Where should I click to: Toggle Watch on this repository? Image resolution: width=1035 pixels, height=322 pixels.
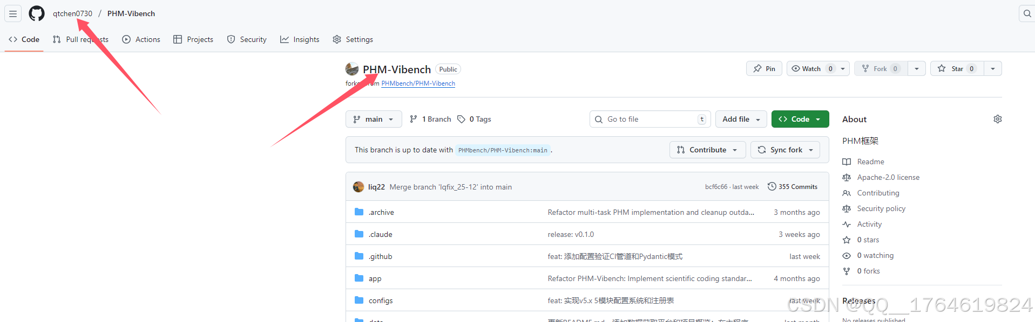tap(811, 68)
